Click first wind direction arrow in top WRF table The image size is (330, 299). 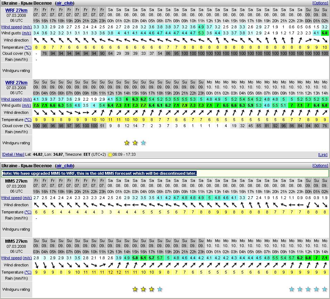point(36,40)
